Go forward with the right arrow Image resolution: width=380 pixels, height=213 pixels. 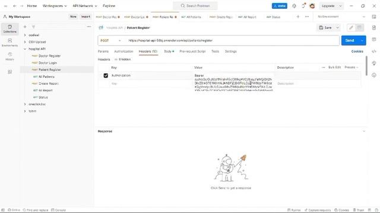pyautogui.click(x=21, y=6)
